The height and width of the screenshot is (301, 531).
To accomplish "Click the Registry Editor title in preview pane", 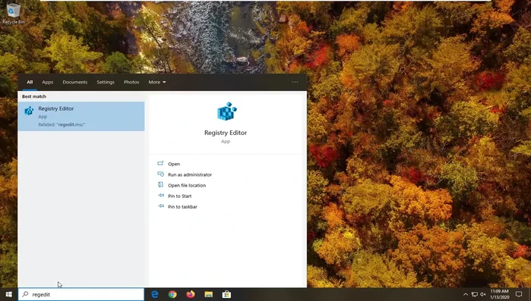I will (x=226, y=133).
